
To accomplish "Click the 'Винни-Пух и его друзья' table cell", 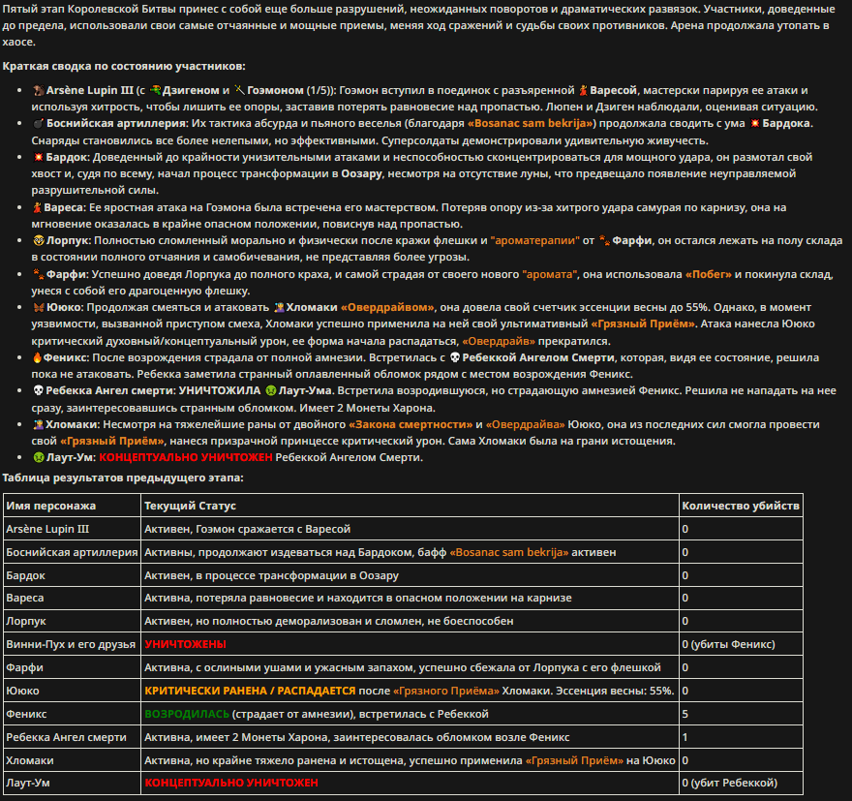I will click(72, 644).
